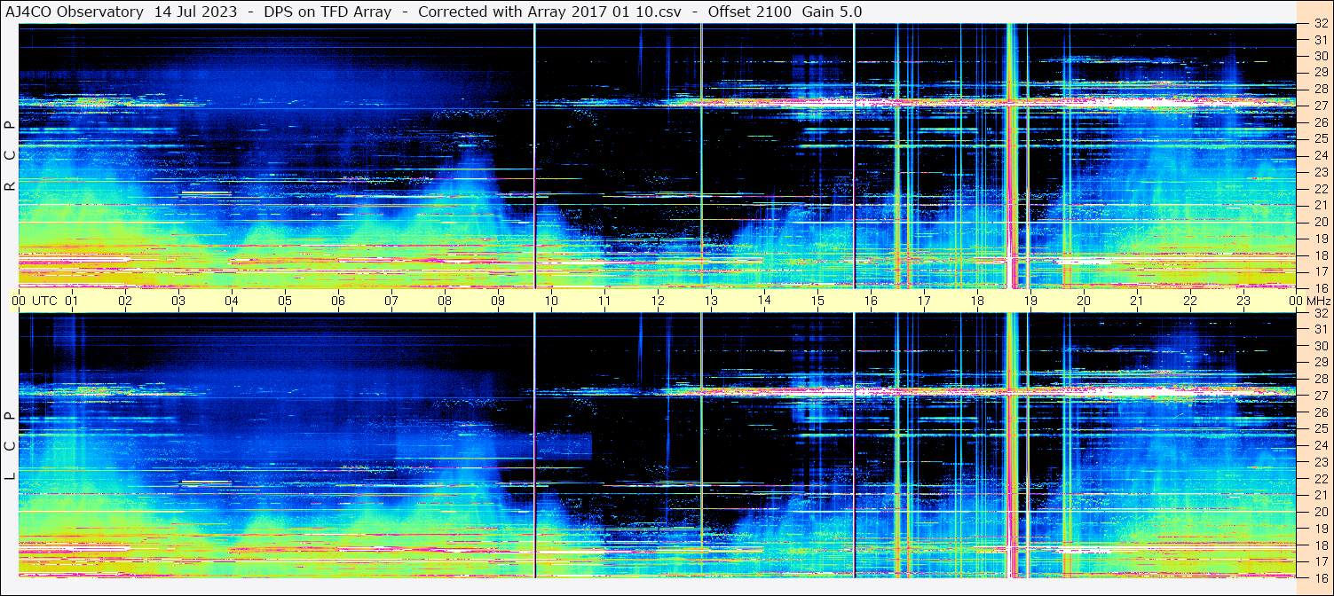Image resolution: width=1334 pixels, height=596 pixels.
Task: Select the 17 hour mark on time axis
Action: tap(924, 301)
